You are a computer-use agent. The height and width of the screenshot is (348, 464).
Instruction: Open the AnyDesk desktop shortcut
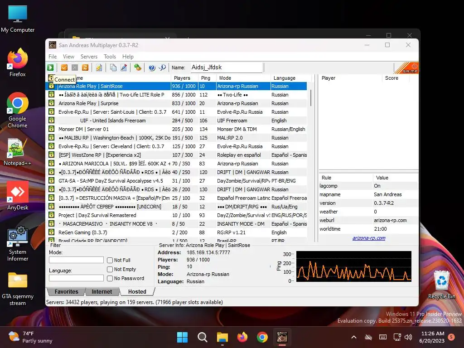pos(18,196)
